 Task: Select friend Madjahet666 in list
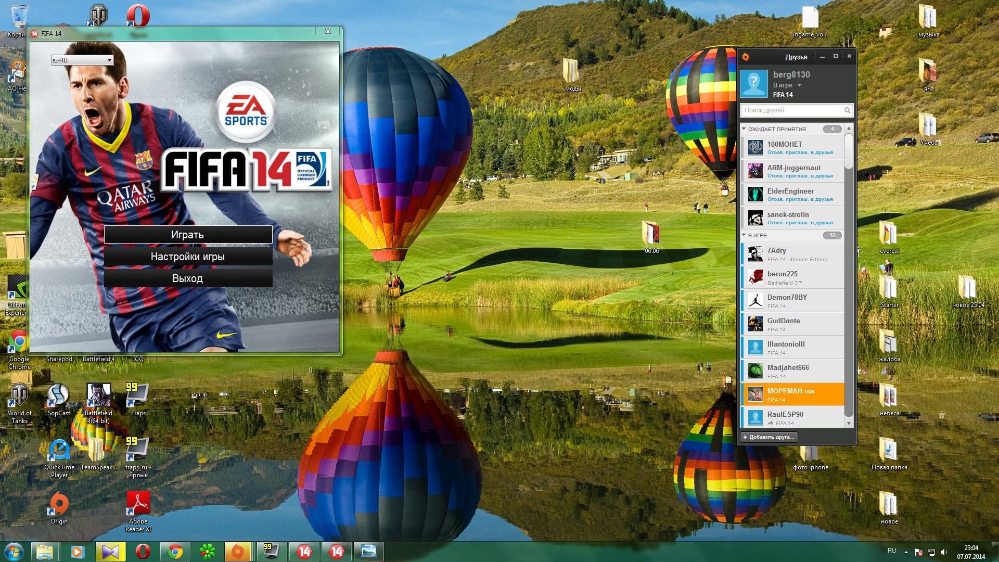[x=792, y=371]
